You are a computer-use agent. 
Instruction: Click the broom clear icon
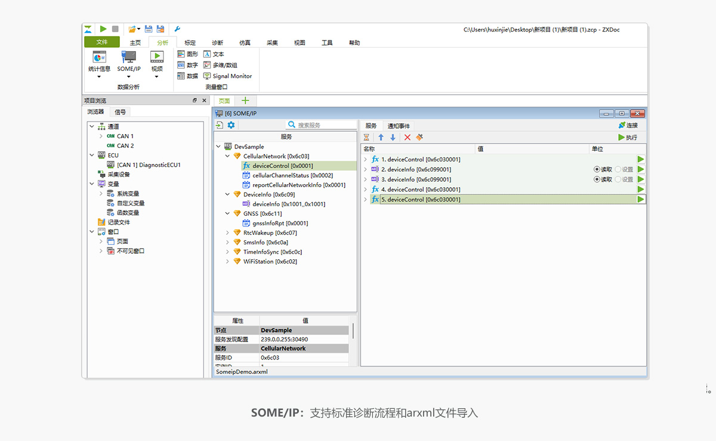click(x=419, y=137)
